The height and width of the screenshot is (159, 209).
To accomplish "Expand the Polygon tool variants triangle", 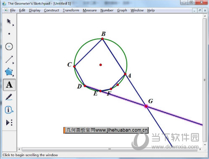I will coord(13,76).
